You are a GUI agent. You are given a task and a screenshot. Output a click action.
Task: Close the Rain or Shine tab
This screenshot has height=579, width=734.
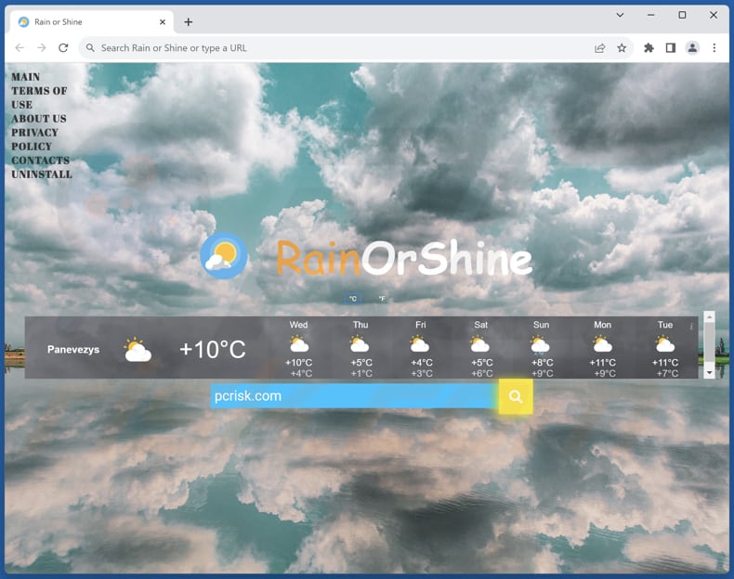click(163, 22)
